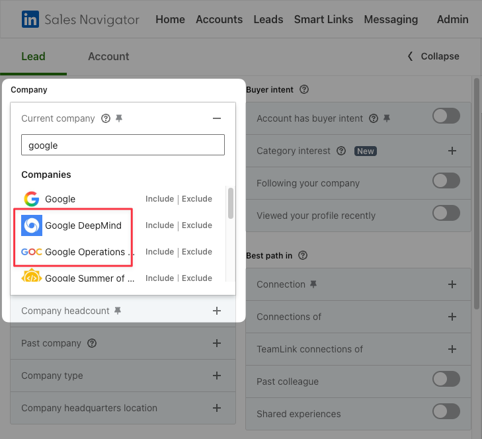This screenshot has width=482, height=439.
Task: Click the Current company help question icon
Action: click(x=106, y=118)
